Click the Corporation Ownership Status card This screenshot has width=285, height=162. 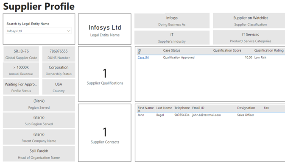tap(59, 70)
